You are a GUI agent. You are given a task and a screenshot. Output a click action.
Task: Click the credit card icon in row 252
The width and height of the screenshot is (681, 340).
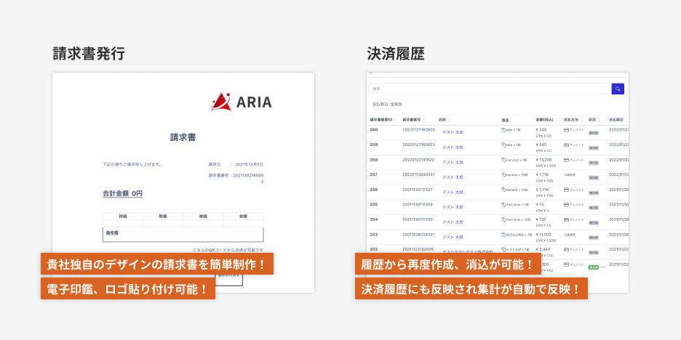(566, 249)
